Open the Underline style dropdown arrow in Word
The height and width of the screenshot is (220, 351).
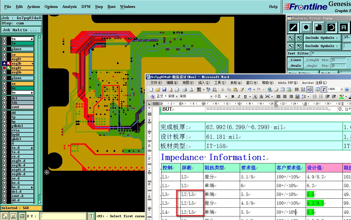click(x=250, y=97)
